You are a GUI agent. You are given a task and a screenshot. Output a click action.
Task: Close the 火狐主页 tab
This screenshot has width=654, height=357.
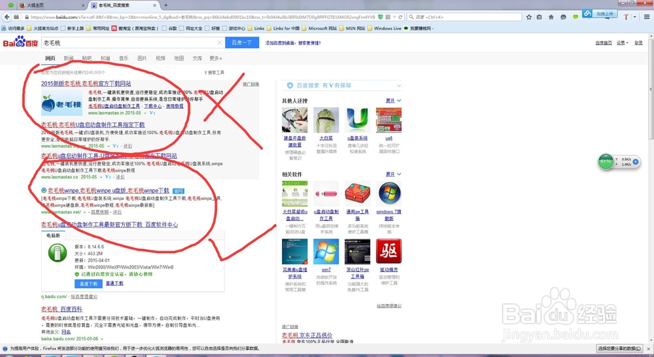pyautogui.click(x=83, y=5)
